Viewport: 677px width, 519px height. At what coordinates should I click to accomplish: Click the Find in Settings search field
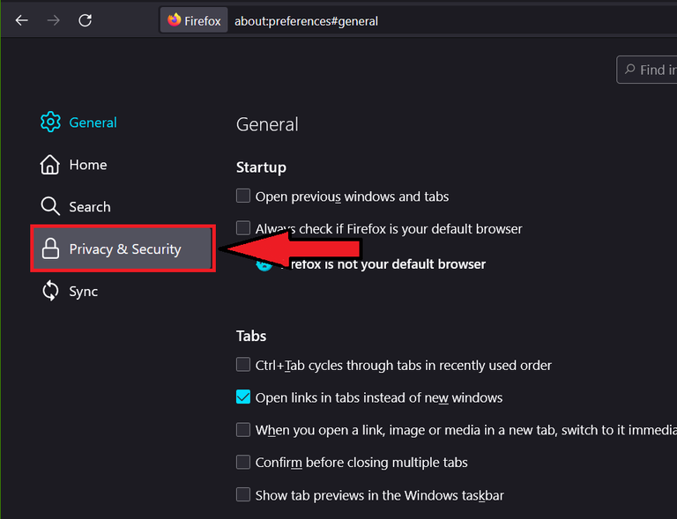(651, 70)
